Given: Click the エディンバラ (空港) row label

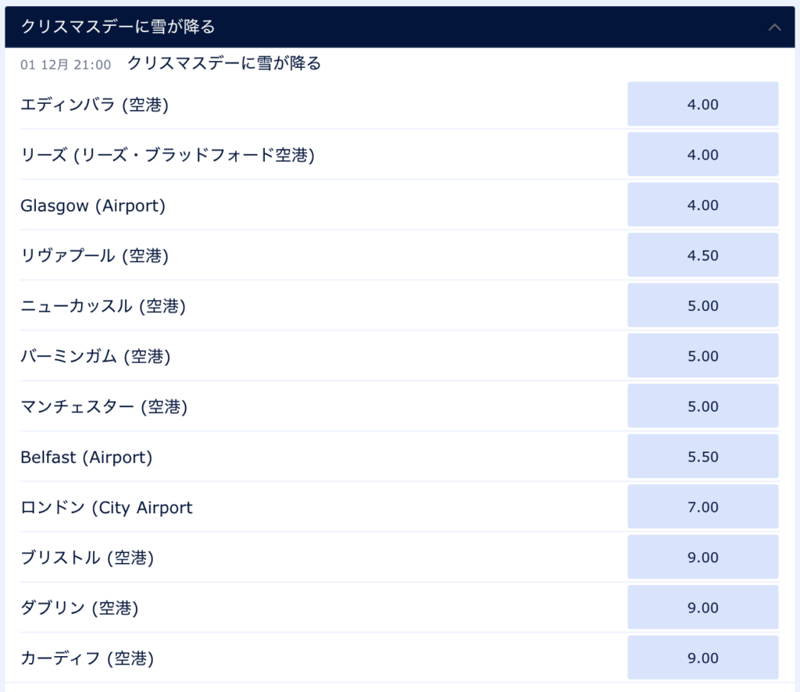Looking at the screenshot, I should point(95,105).
